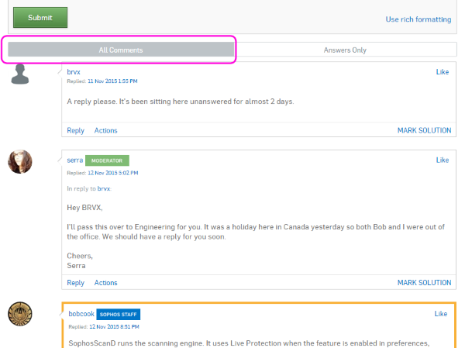This screenshot has width=465, height=348.
Task: Click serra's profile avatar picture
Action: coord(20,161)
